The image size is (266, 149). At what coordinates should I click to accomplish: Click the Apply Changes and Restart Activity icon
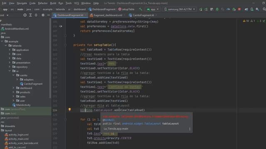206,9
